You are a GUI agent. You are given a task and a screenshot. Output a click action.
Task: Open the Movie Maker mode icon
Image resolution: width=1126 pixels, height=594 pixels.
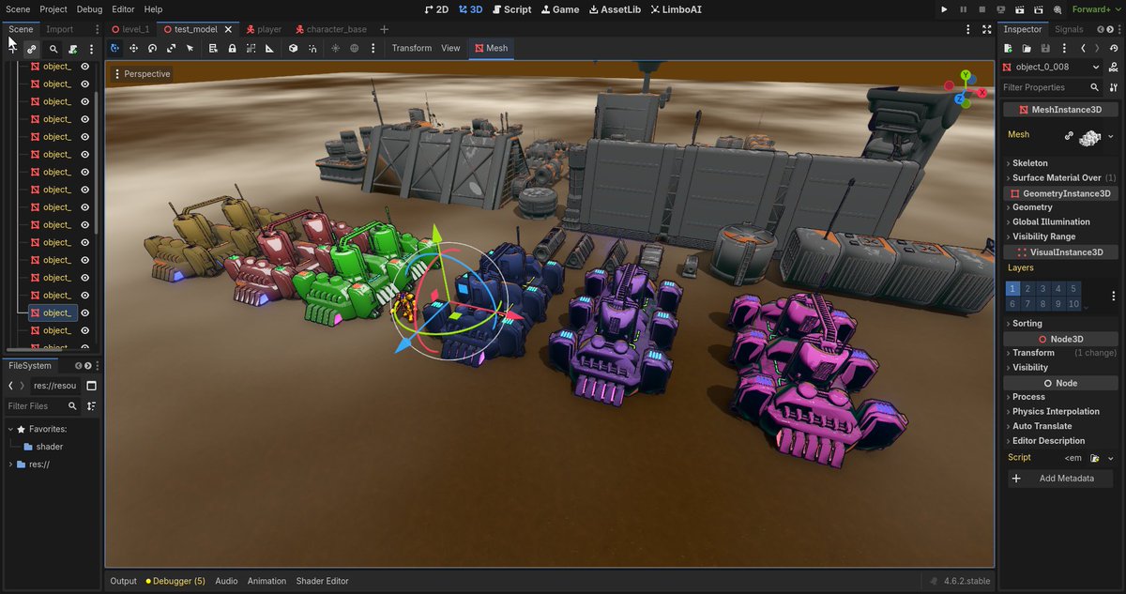(x=1058, y=9)
